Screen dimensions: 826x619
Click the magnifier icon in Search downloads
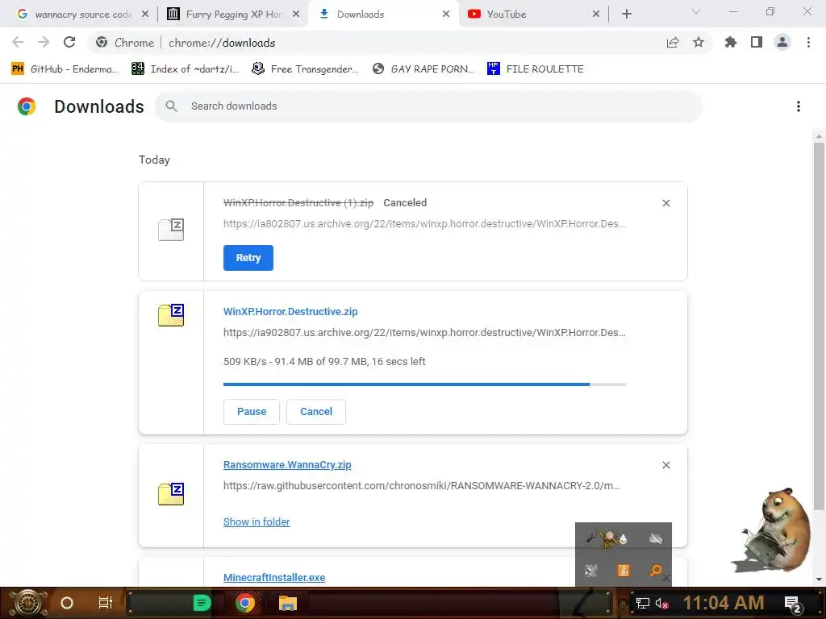click(x=171, y=106)
